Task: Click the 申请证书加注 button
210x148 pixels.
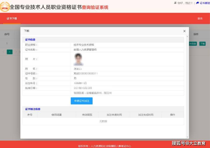Action: click(82, 101)
